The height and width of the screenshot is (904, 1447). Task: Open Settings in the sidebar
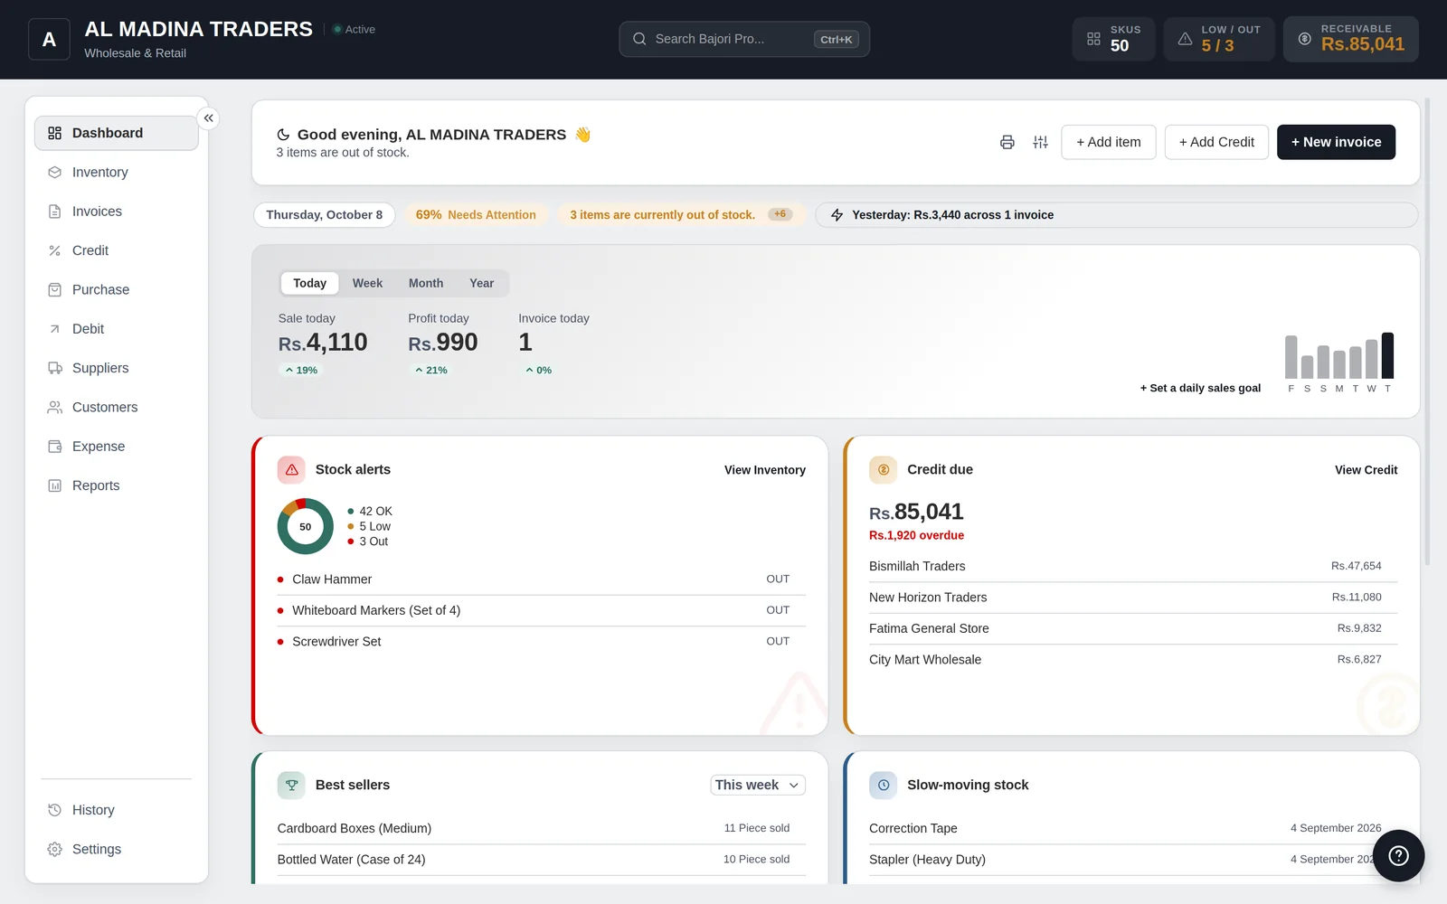pyautogui.click(x=117, y=849)
